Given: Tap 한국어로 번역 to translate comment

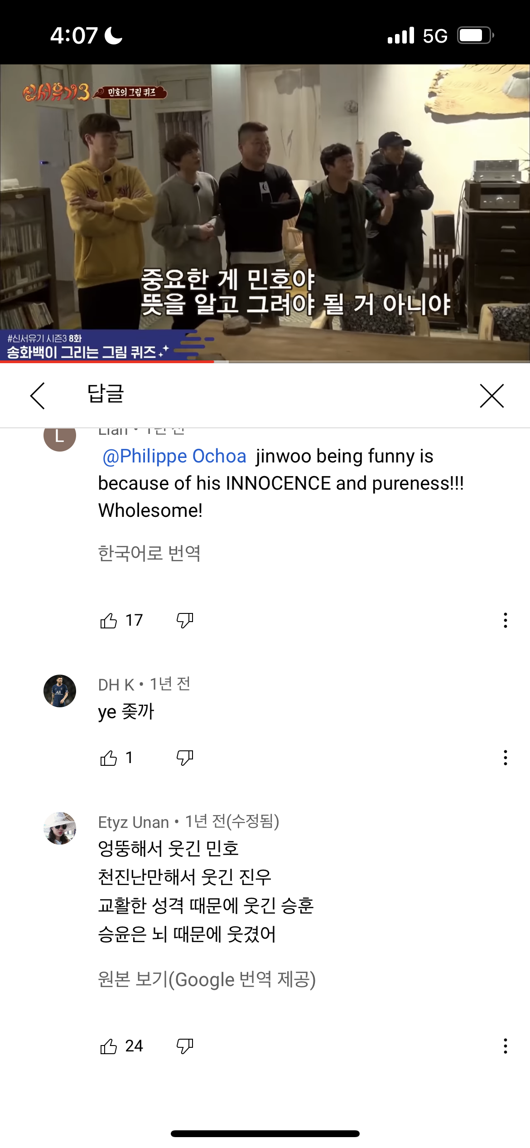Looking at the screenshot, I should pos(149,553).
